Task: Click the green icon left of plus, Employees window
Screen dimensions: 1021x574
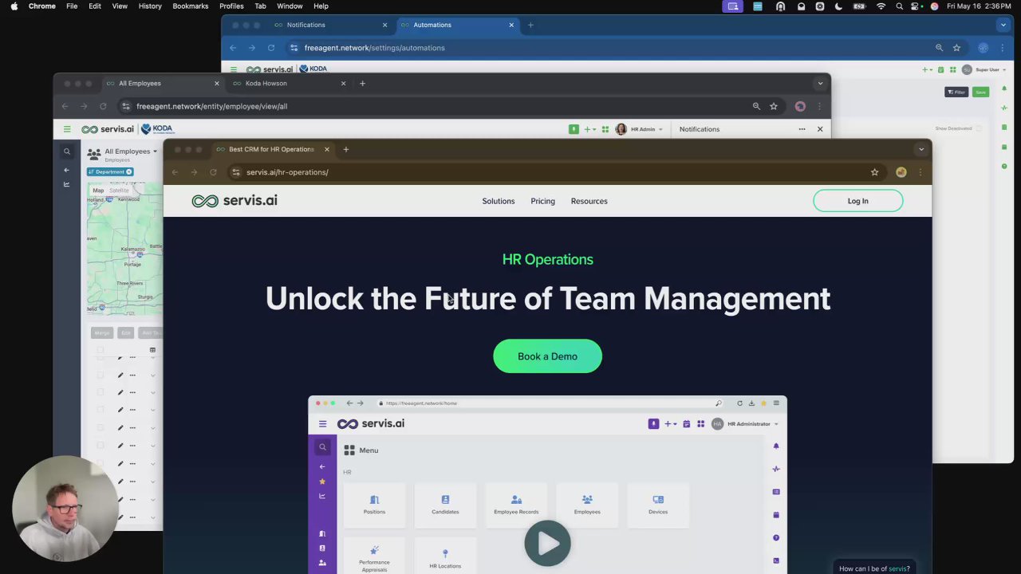Action: [x=574, y=129]
